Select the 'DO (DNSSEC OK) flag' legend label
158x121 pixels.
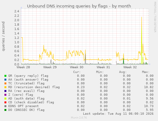(x=26, y=110)
